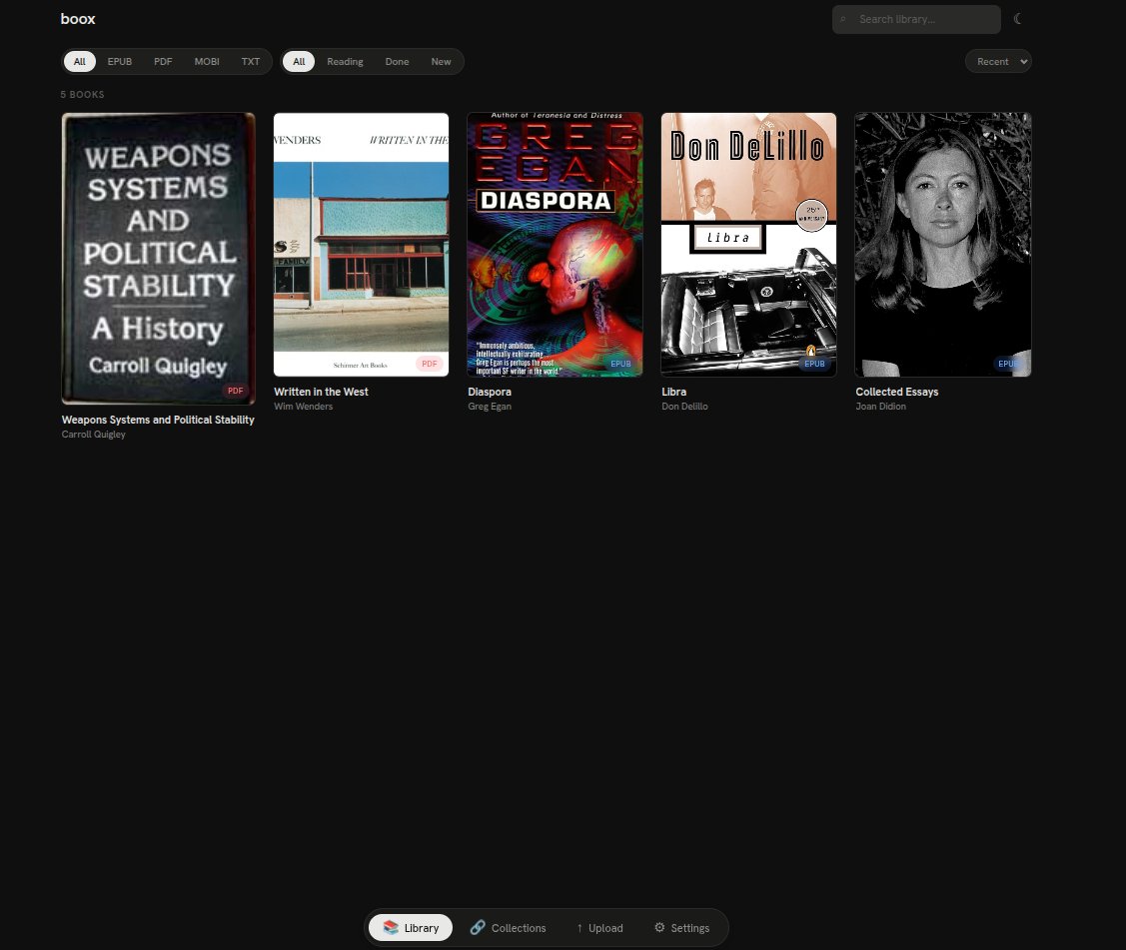Click EPUB badge on Collected Essays cover
The height and width of the screenshot is (950, 1126).
(1009, 364)
